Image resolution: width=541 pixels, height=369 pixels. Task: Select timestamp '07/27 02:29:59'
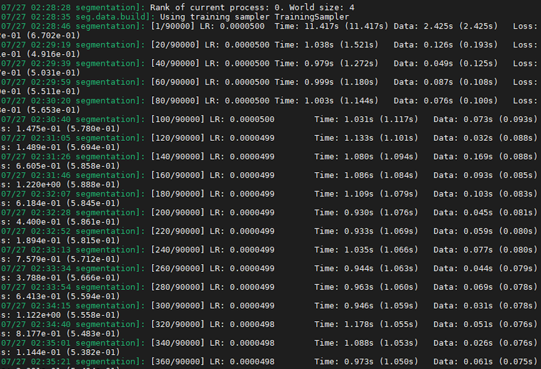36,82
